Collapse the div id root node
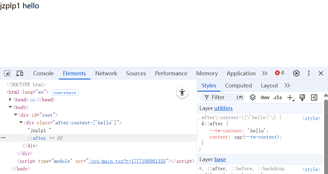328x174 pixels. pyautogui.click(x=15, y=115)
